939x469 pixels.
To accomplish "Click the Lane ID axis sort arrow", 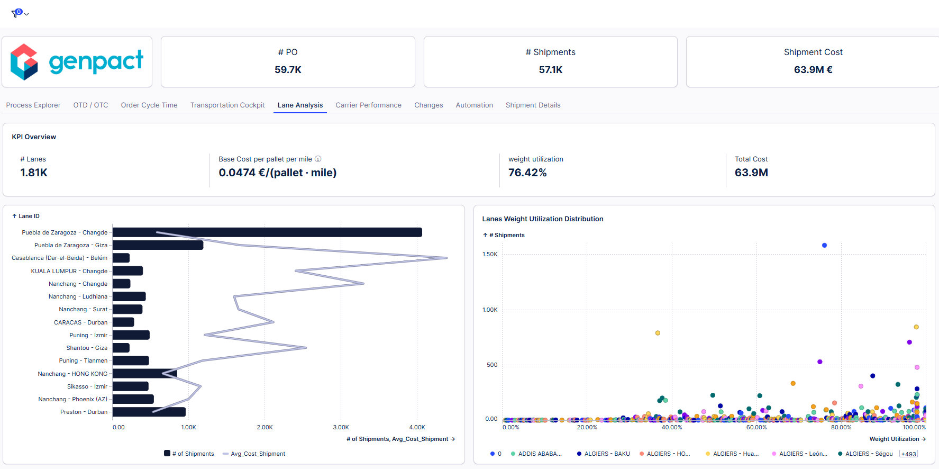I will coord(14,216).
